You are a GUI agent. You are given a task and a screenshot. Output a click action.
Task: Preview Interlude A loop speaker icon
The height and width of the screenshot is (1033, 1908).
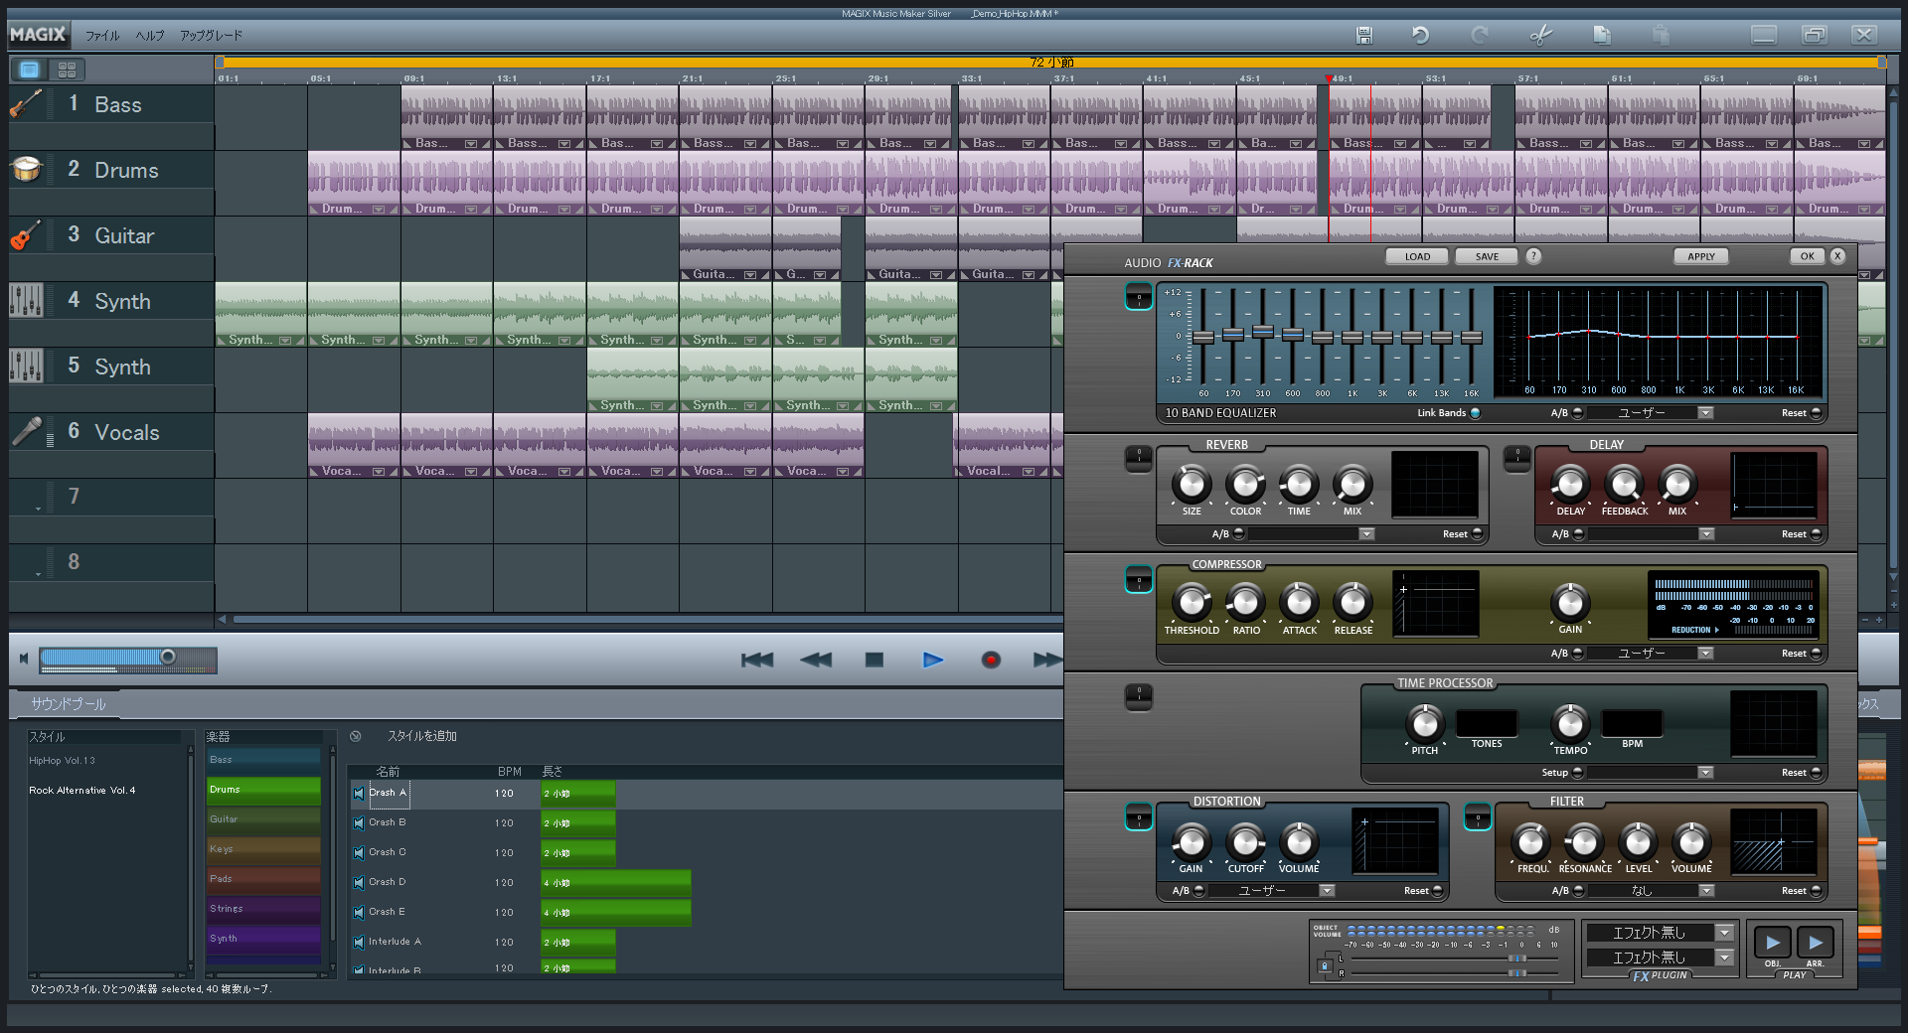359,943
